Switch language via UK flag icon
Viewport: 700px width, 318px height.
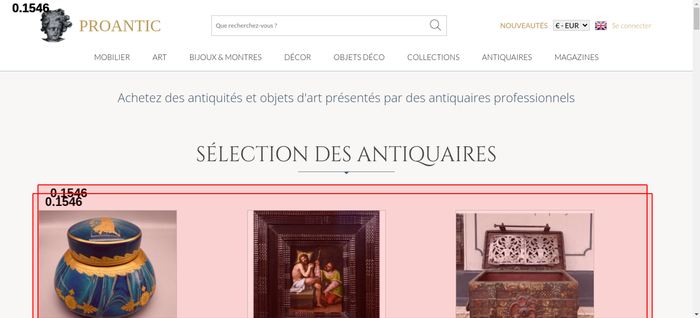point(601,26)
